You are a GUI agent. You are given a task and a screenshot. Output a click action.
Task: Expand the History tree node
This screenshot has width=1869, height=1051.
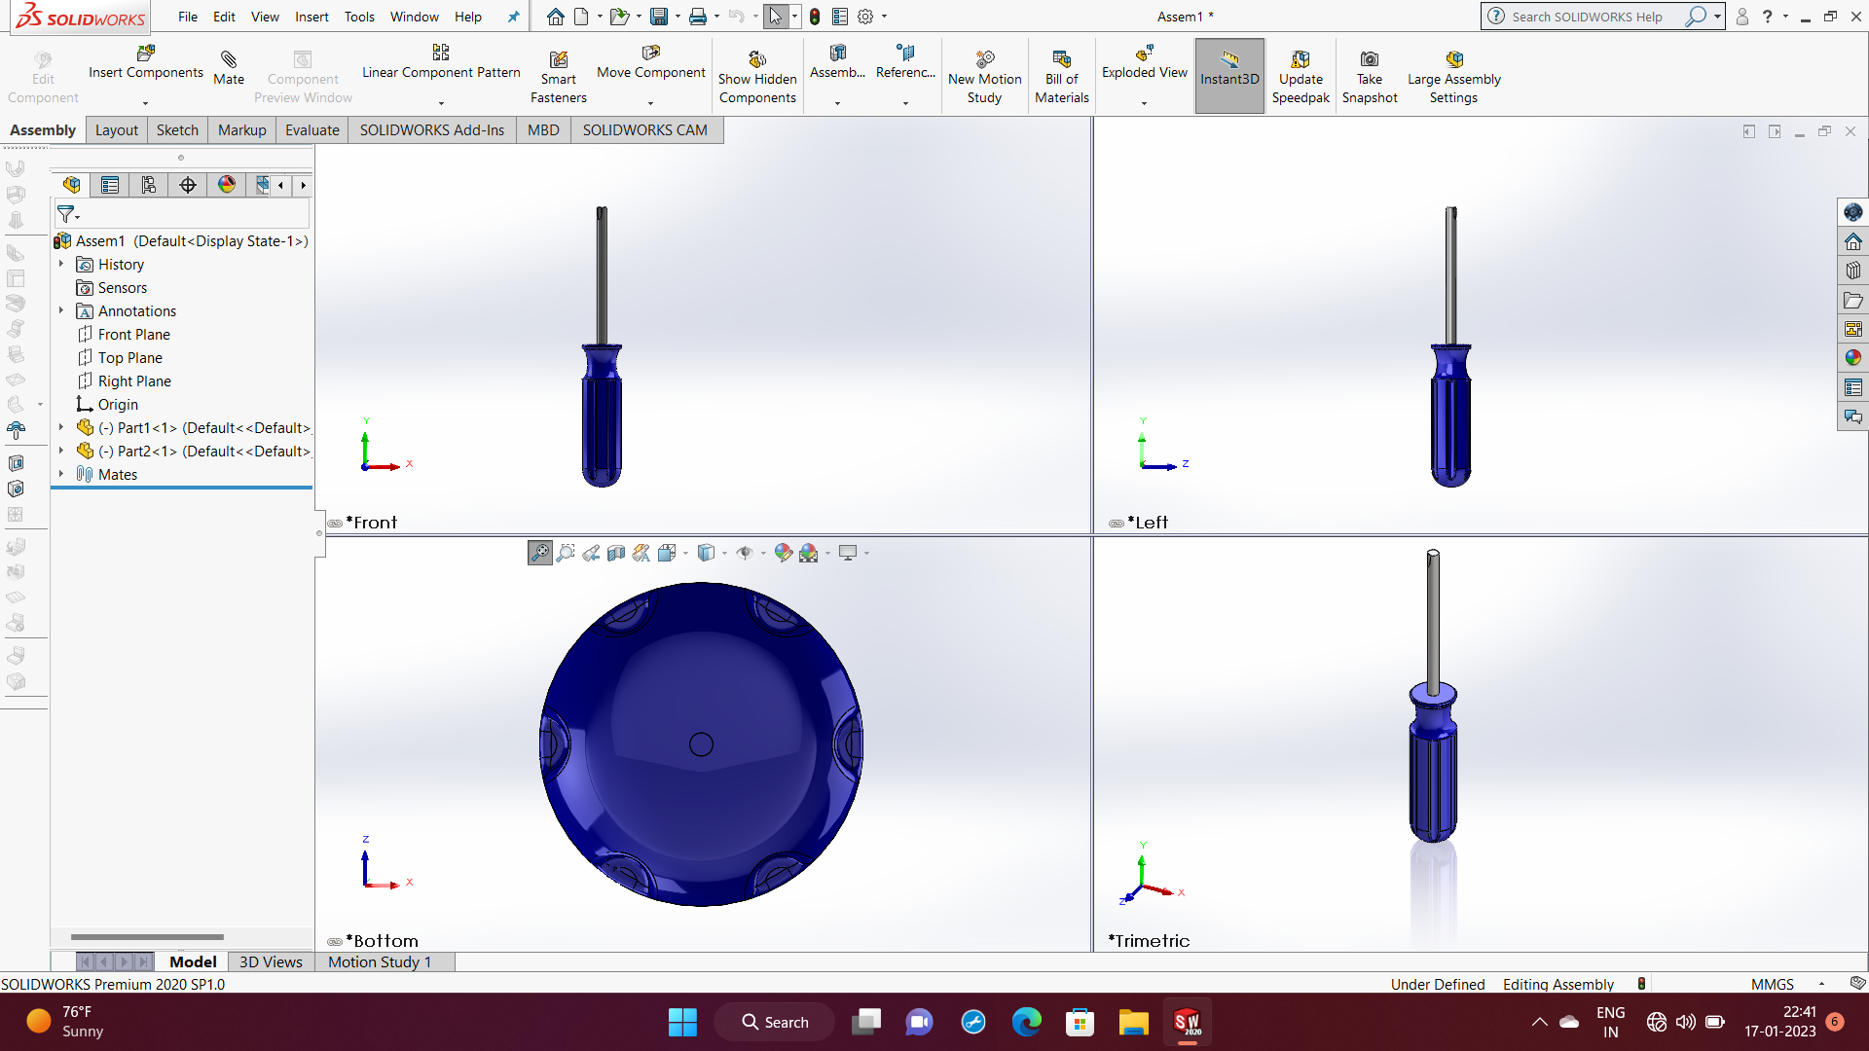coord(61,264)
